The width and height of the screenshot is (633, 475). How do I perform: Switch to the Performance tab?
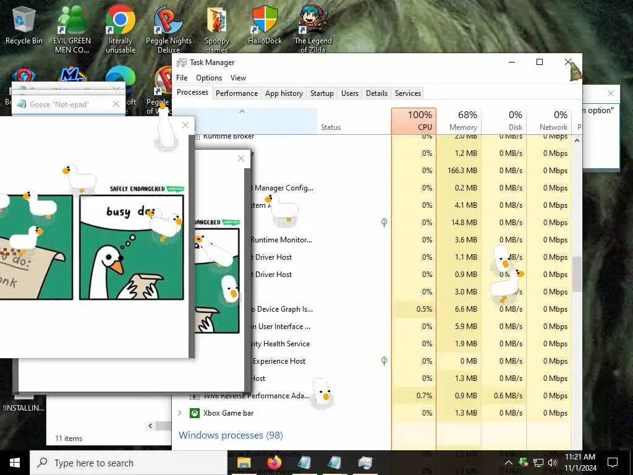[237, 93]
